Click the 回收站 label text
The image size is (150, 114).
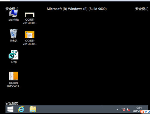point(13,41)
